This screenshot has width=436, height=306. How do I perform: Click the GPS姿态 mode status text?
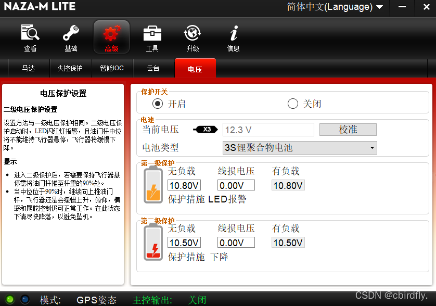[x=96, y=300]
